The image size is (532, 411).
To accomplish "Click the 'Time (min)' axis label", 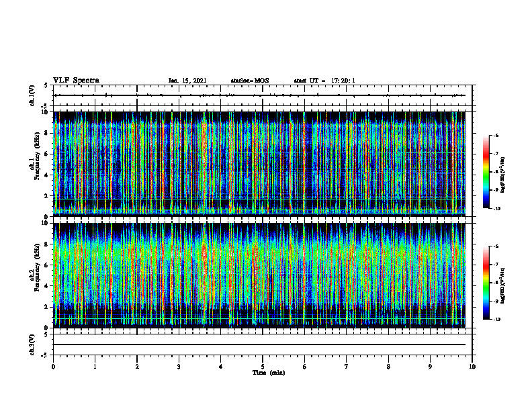I will 269,373.
